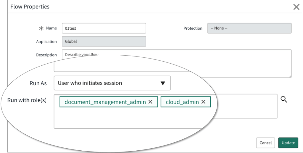Click the Protection label
The height and width of the screenshot is (153, 303).
193,28
